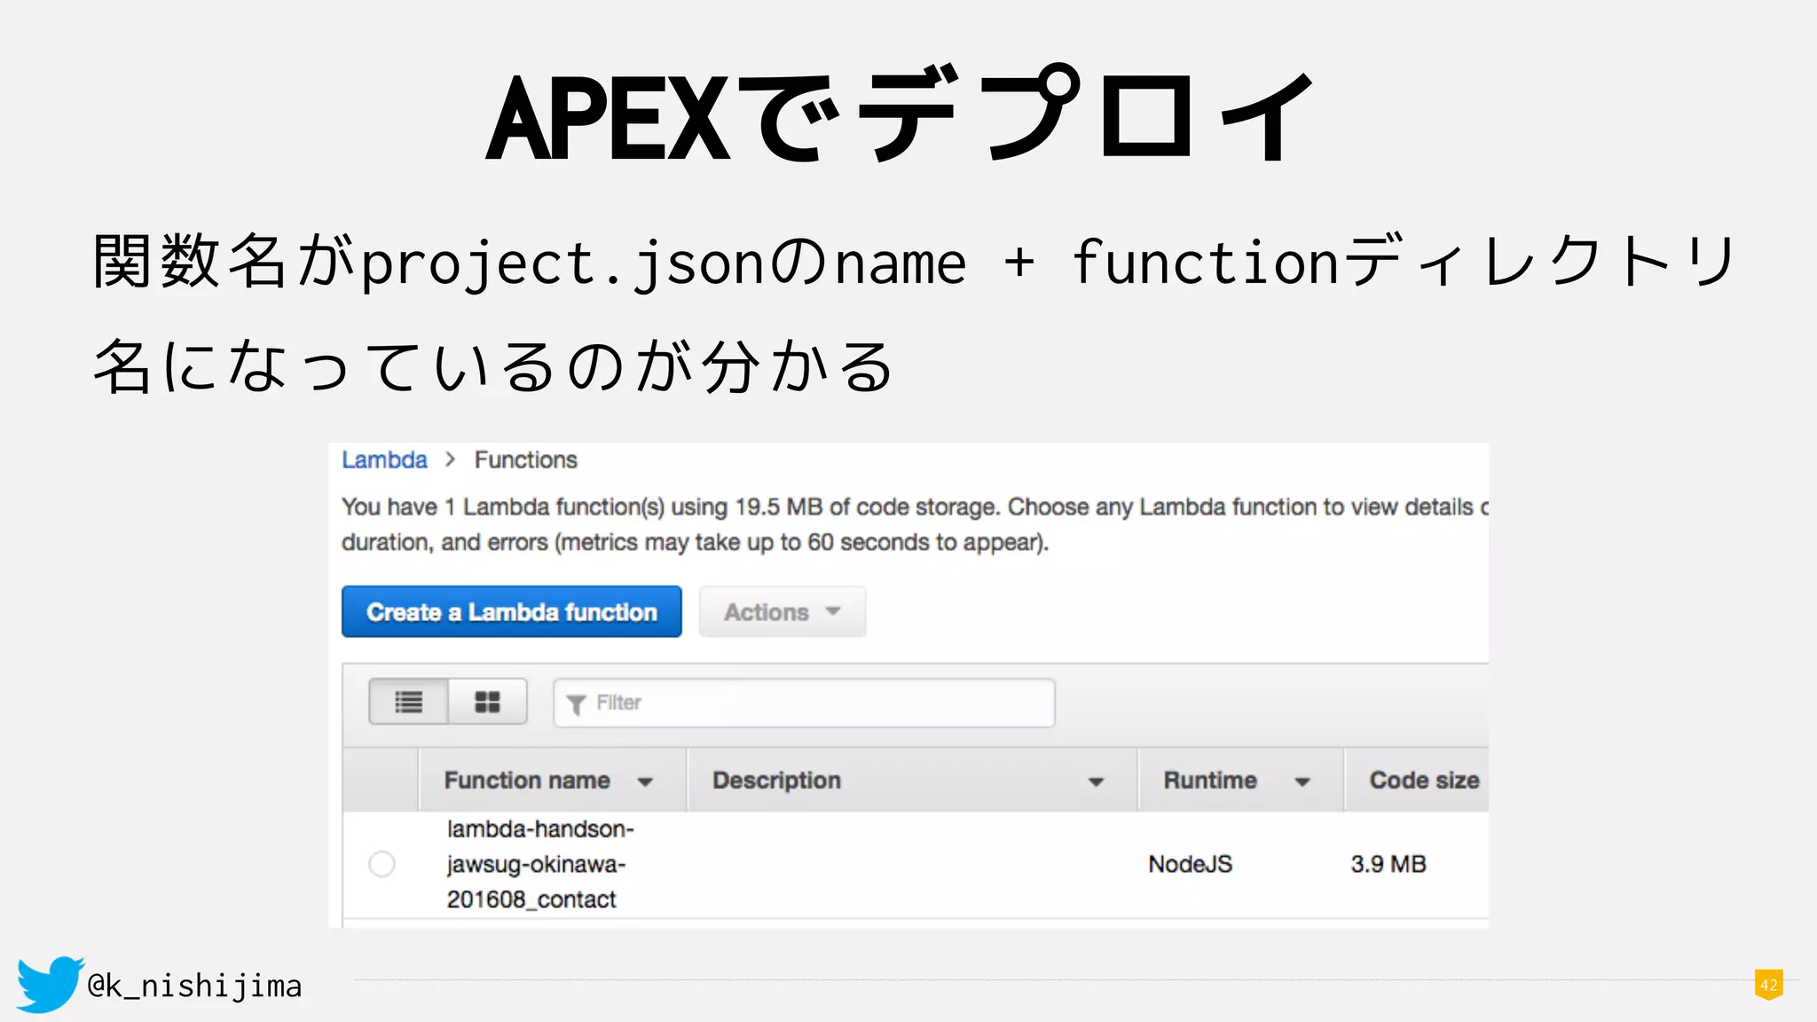Switch to grid view icon

click(x=487, y=702)
